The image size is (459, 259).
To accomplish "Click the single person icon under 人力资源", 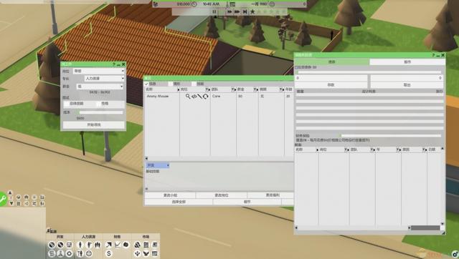I will (x=80, y=245).
